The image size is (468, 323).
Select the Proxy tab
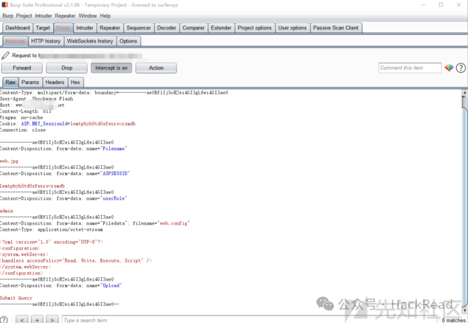[63, 28]
